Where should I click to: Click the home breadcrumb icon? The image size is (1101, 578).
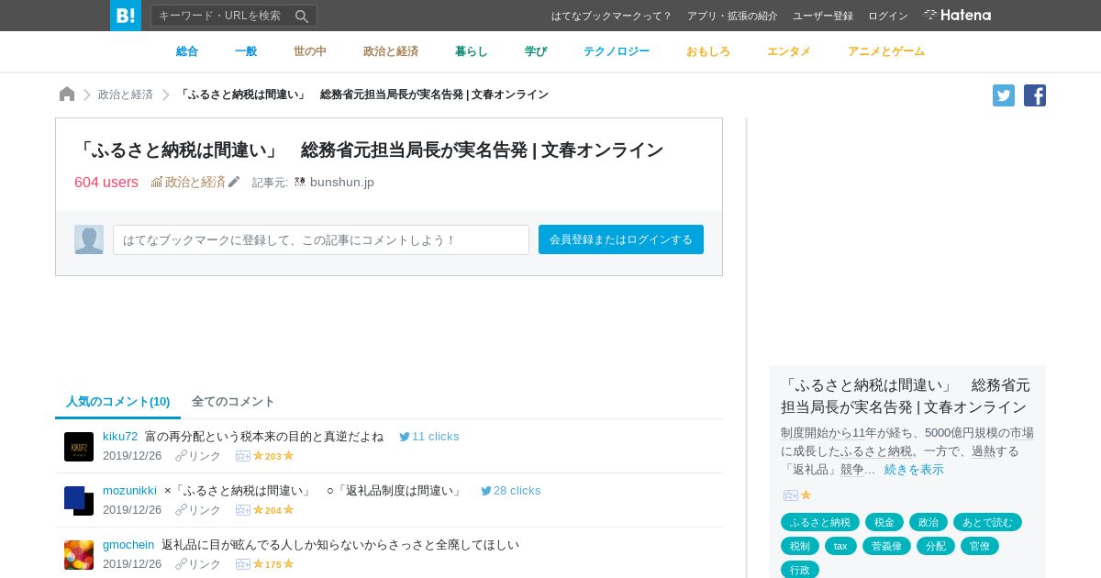67,94
